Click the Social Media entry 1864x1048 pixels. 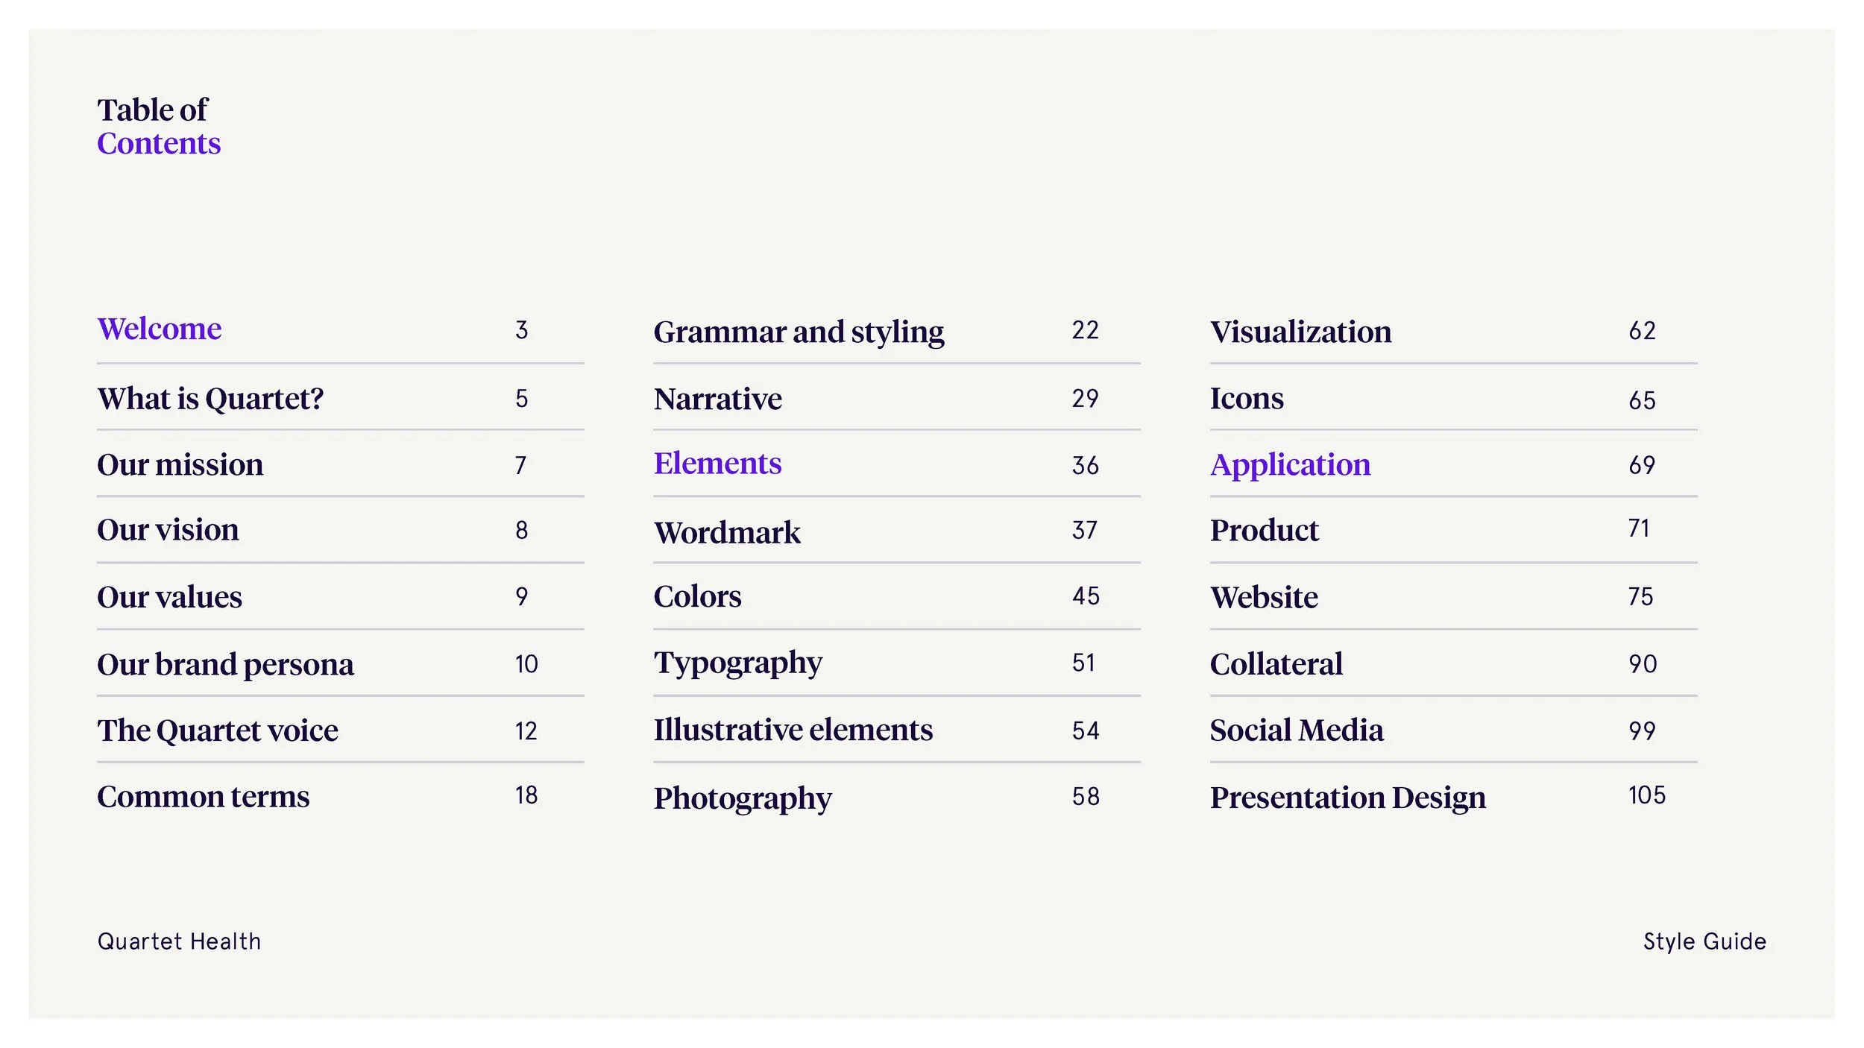(1297, 730)
